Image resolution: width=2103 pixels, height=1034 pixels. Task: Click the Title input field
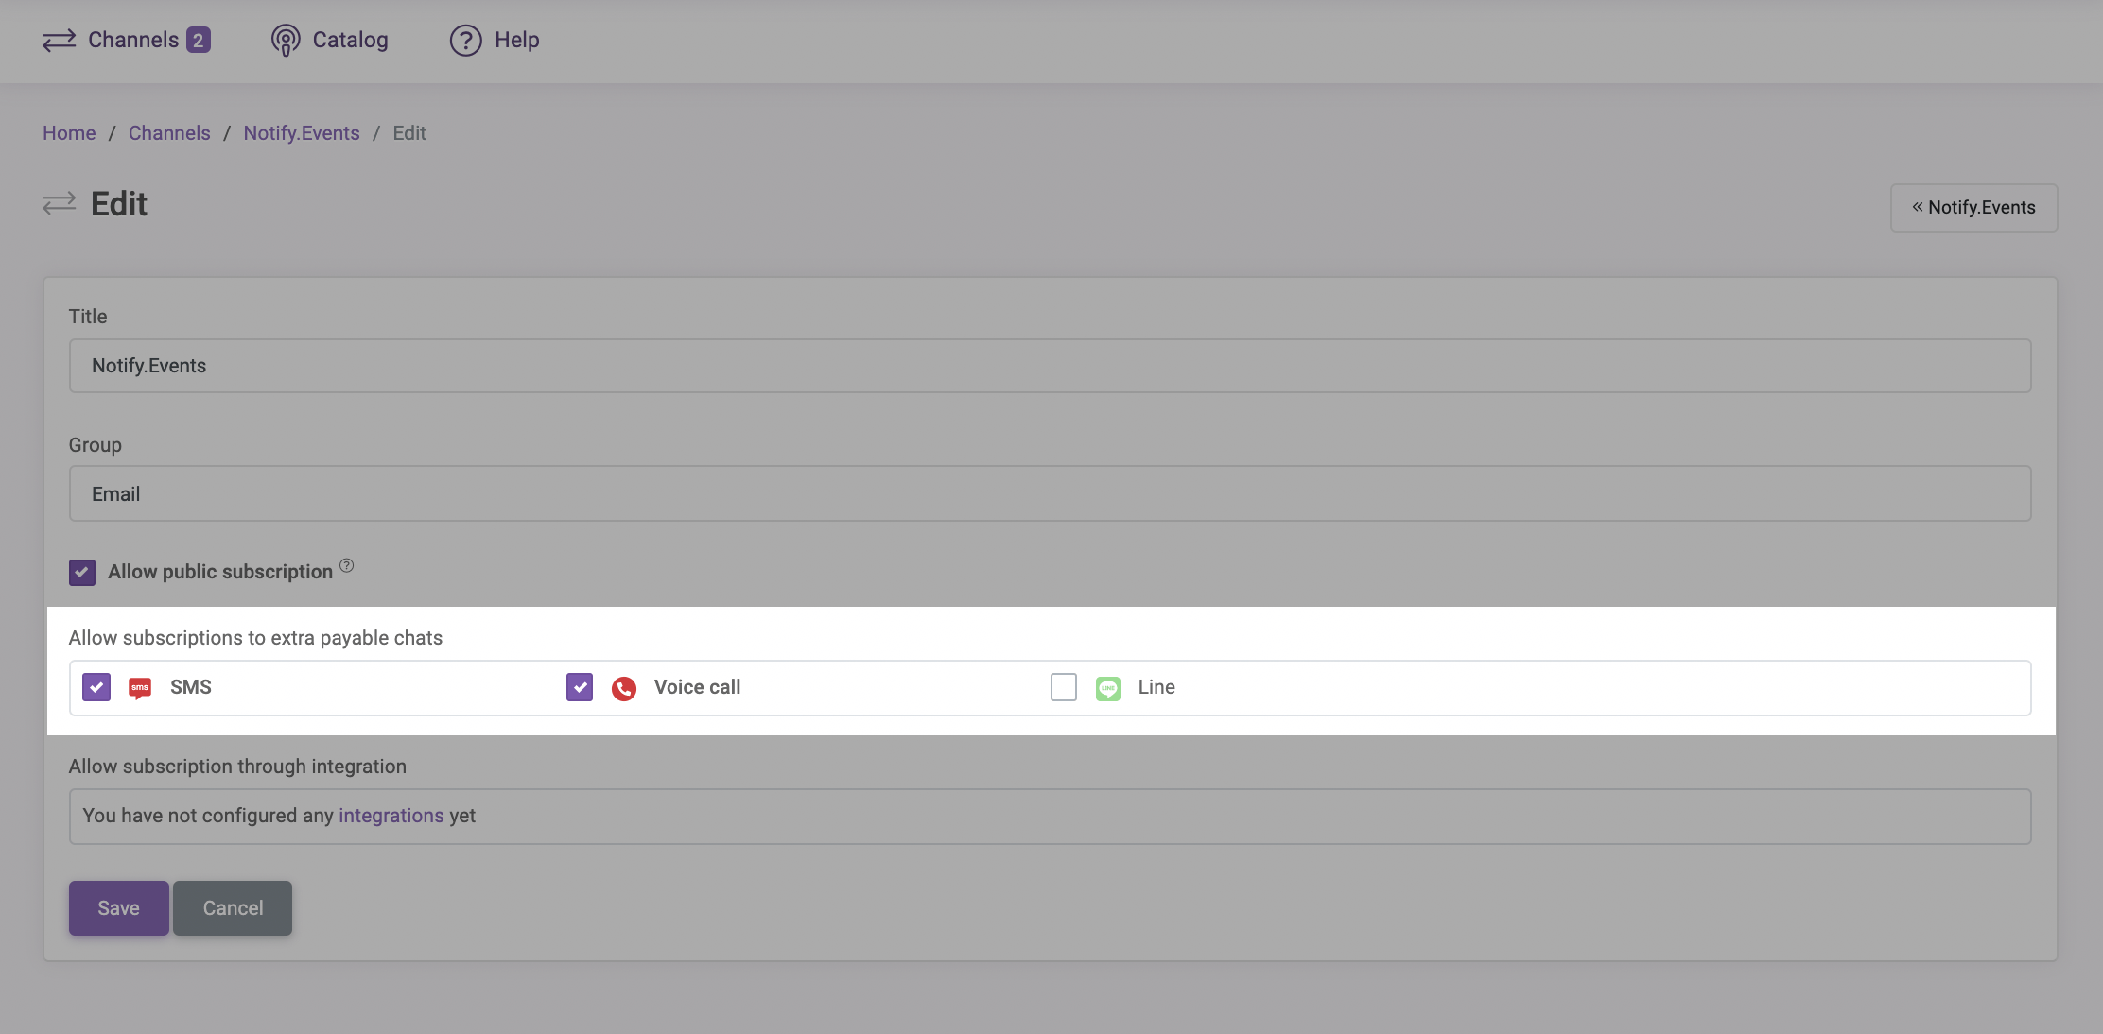tap(1051, 365)
